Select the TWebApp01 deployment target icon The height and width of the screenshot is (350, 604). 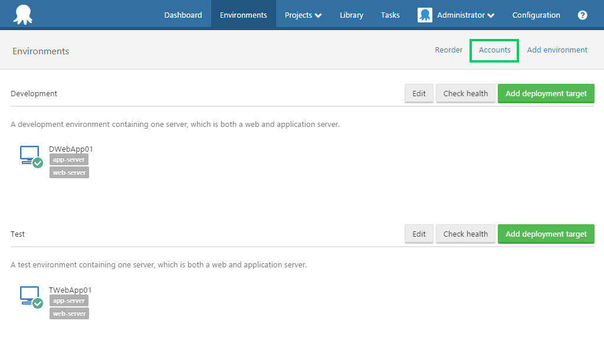[29, 295]
